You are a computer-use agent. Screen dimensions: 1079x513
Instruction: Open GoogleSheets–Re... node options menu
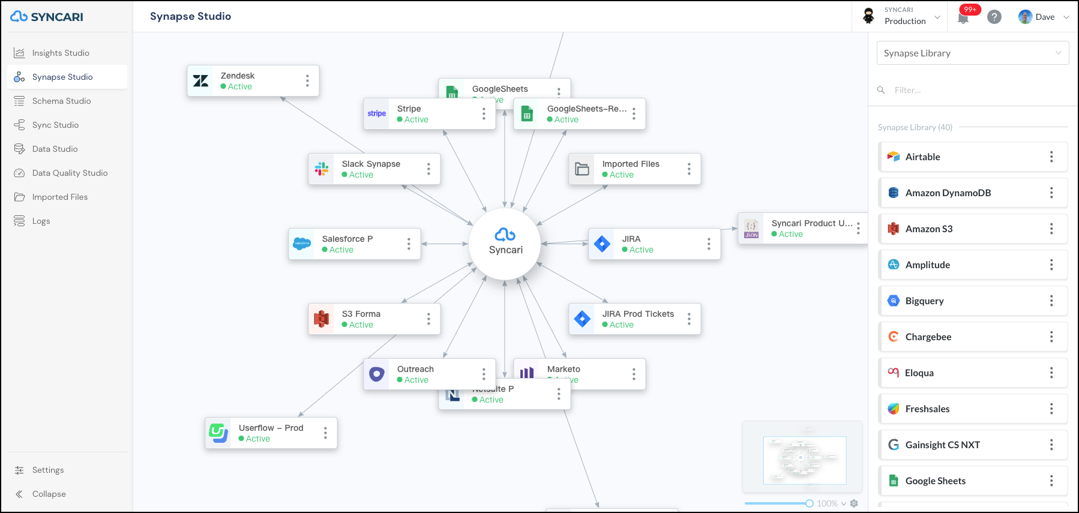(x=634, y=114)
